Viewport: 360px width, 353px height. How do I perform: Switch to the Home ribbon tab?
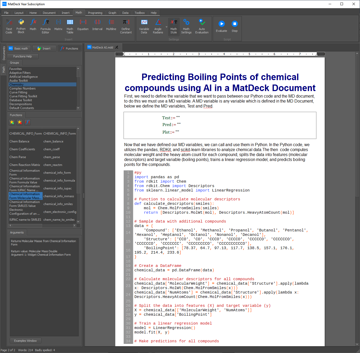tap(33, 13)
